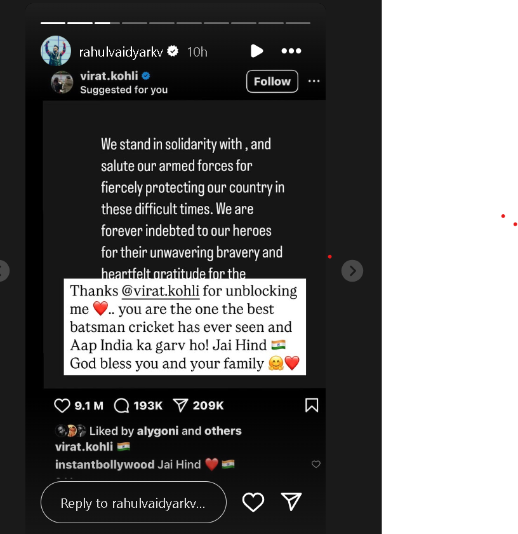This screenshot has height=534, width=518.
Task: Like the story with heart icon
Action: (x=253, y=502)
